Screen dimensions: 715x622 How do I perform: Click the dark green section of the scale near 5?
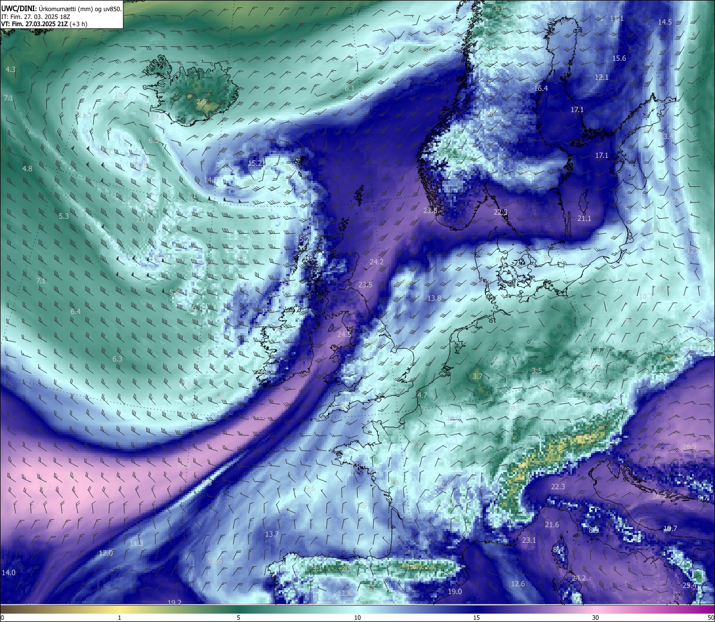239,609
